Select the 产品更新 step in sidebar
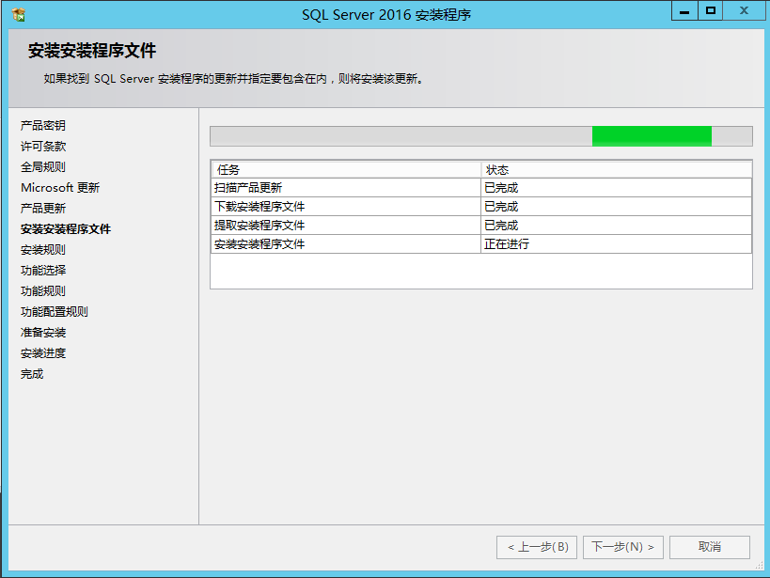 tap(42, 209)
